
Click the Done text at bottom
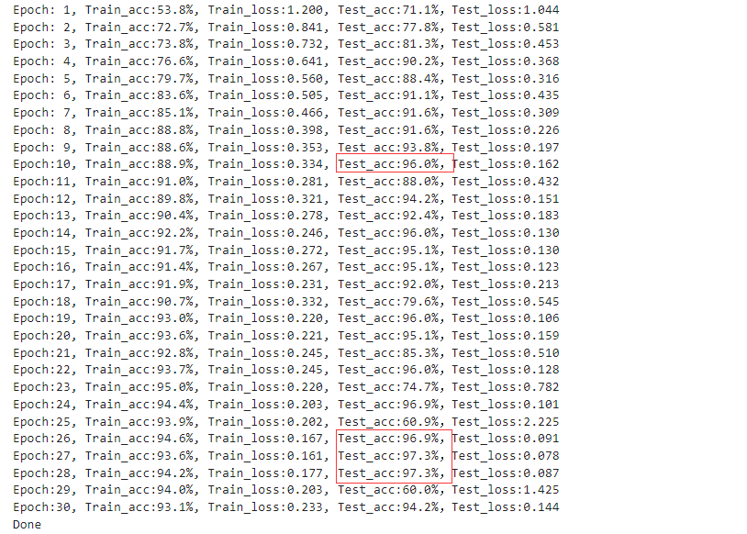coord(28,525)
